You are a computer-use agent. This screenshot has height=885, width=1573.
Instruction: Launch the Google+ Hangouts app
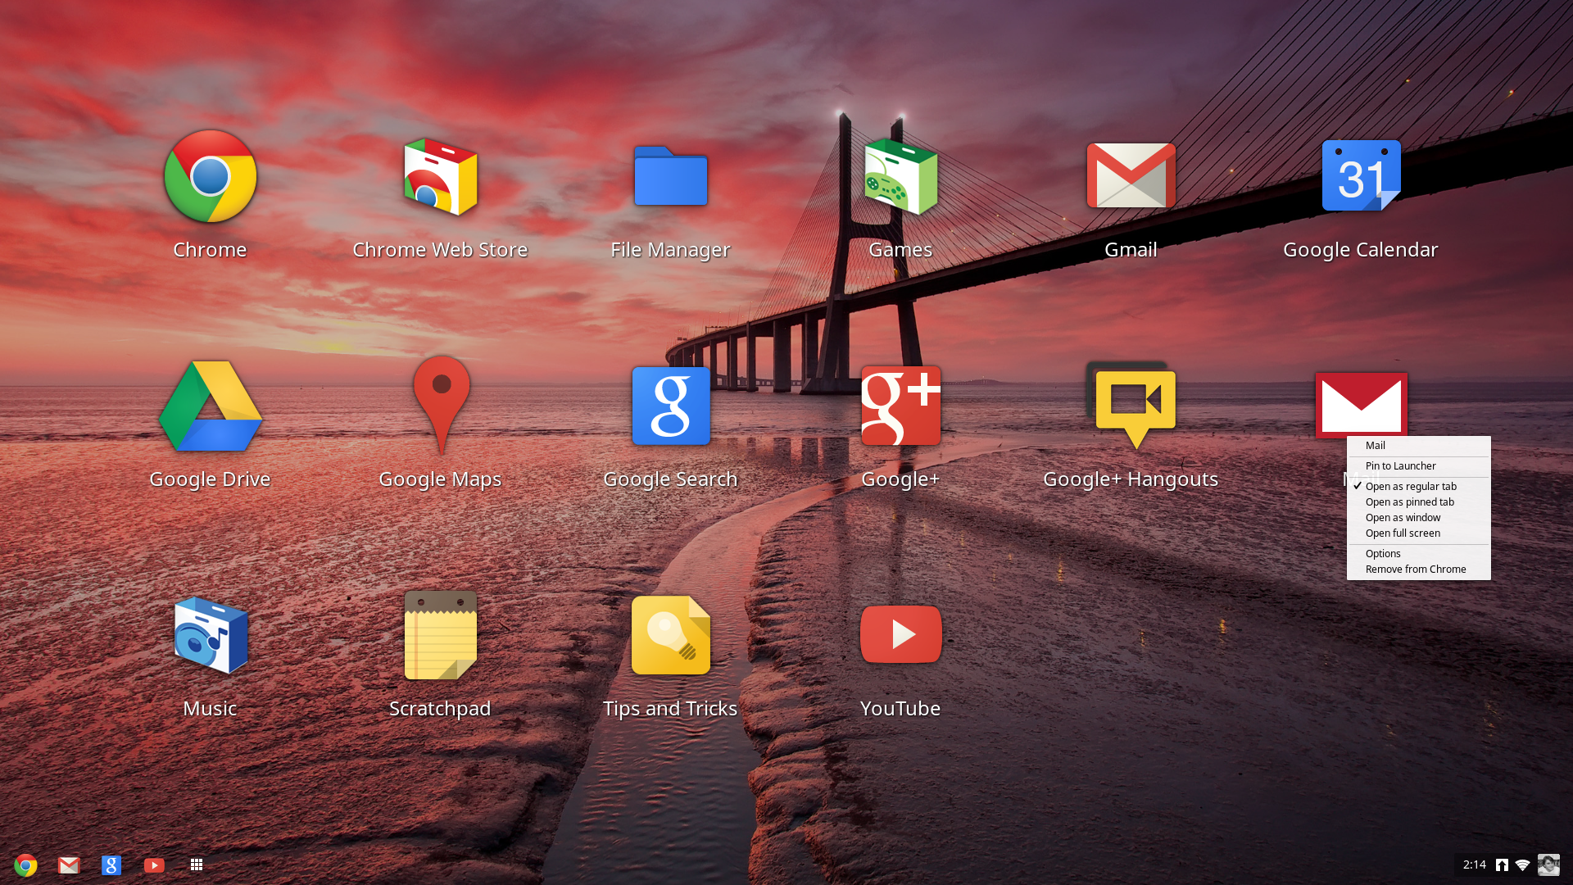(1131, 407)
